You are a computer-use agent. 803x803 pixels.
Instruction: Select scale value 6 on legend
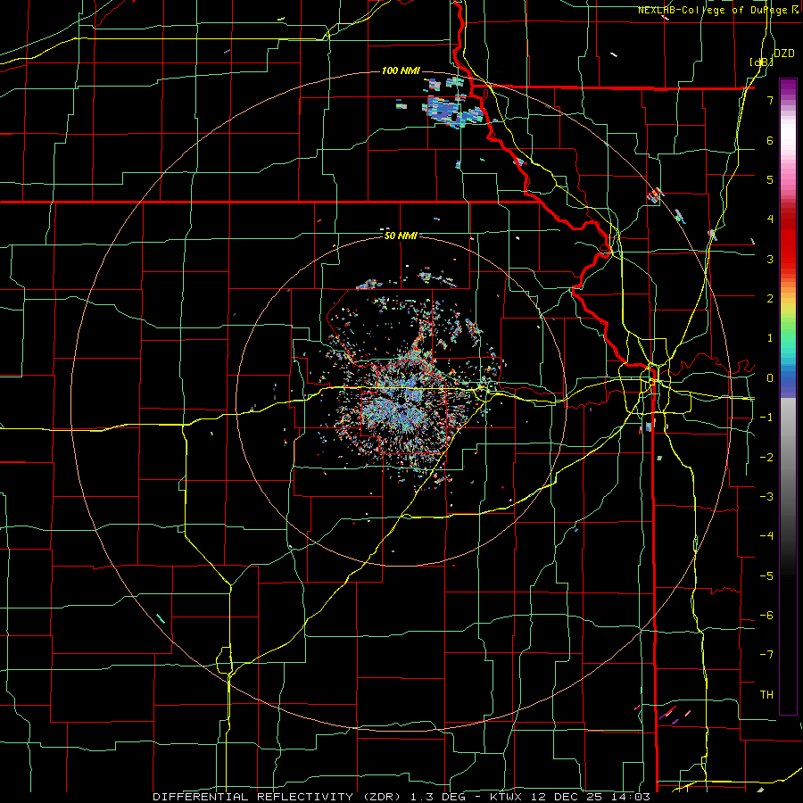pyautogui.click(x=770, y=140)
